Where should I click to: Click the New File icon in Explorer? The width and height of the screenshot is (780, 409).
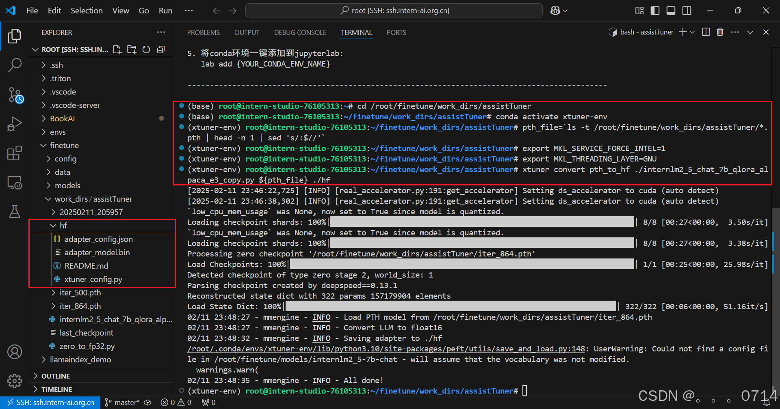(x=117, y=50)
